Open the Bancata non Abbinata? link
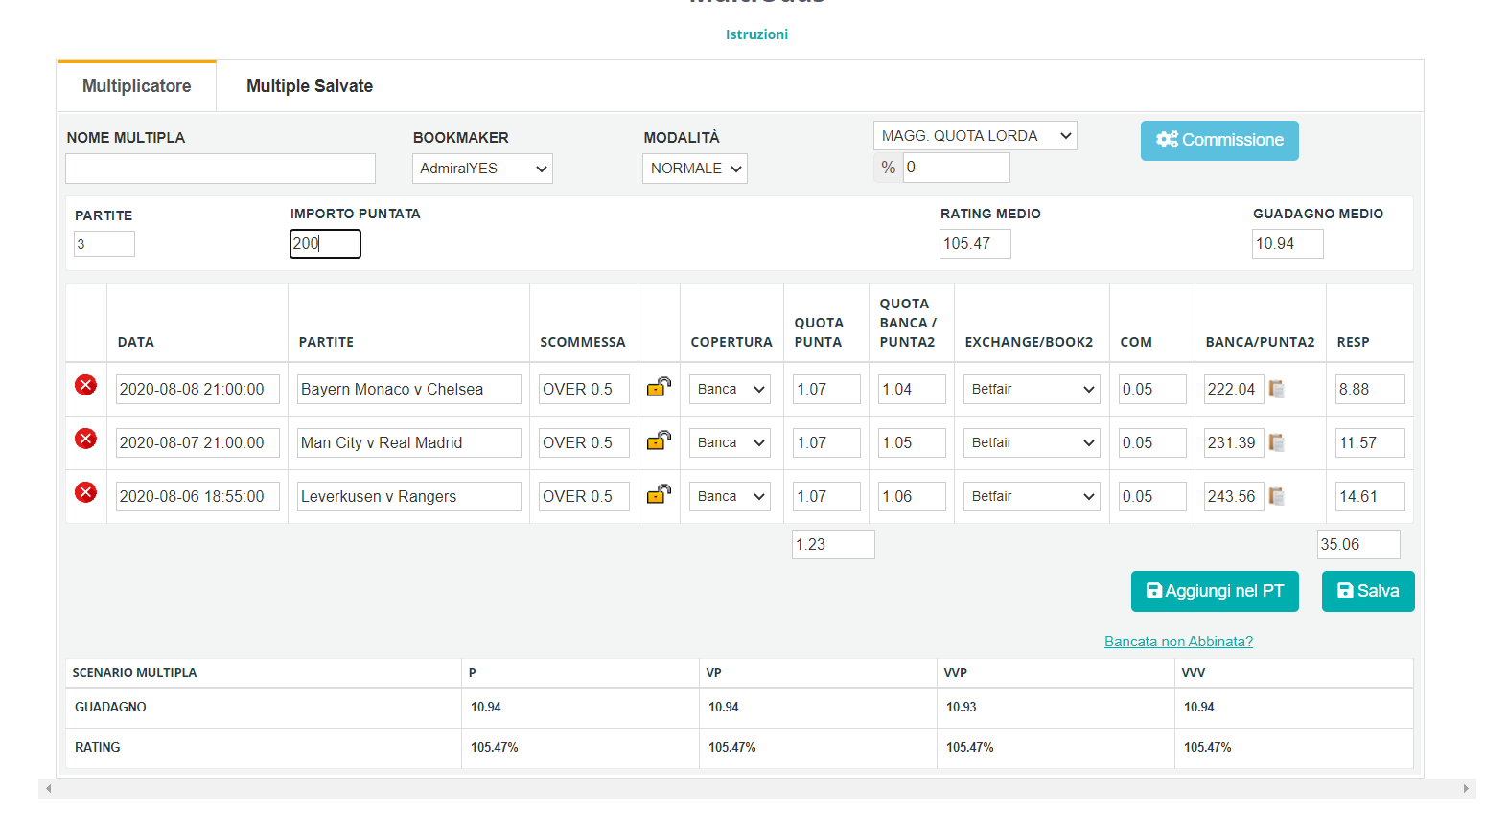The image size is (1485, 813). pos(1178,642)
